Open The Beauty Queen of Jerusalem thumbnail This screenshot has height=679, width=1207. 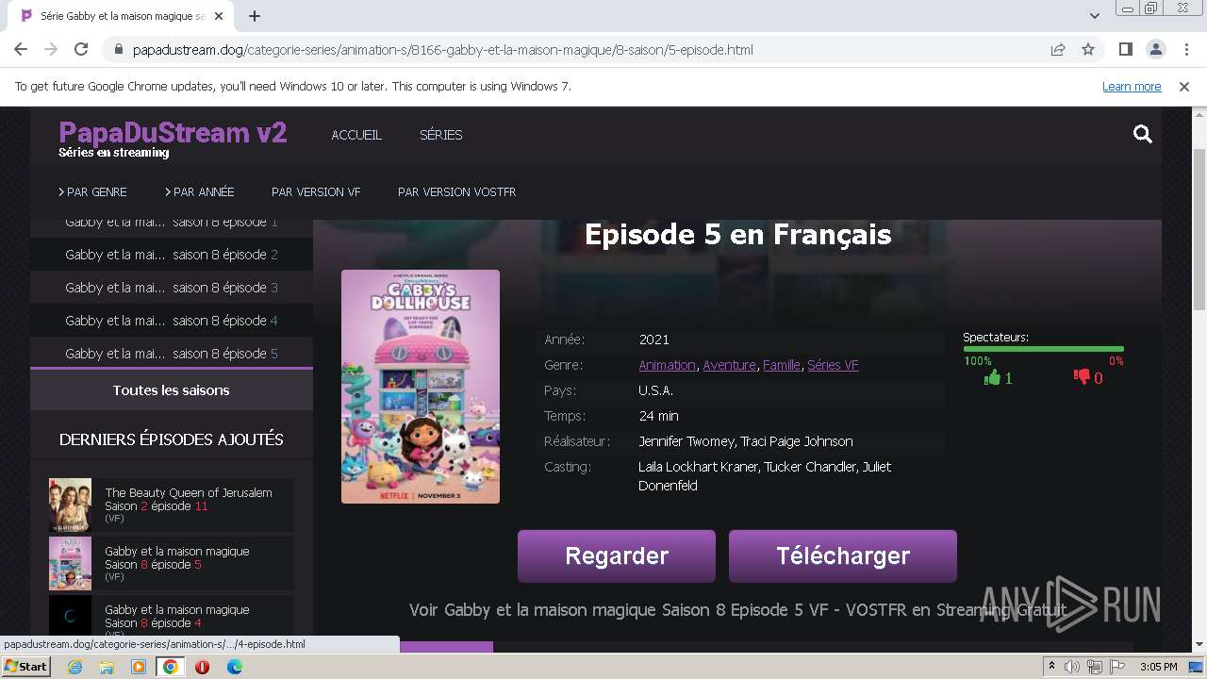pos(70,505)
